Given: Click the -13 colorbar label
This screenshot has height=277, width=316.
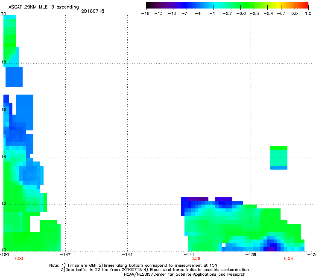Looking at the screenshot, I should click(158, 14).
